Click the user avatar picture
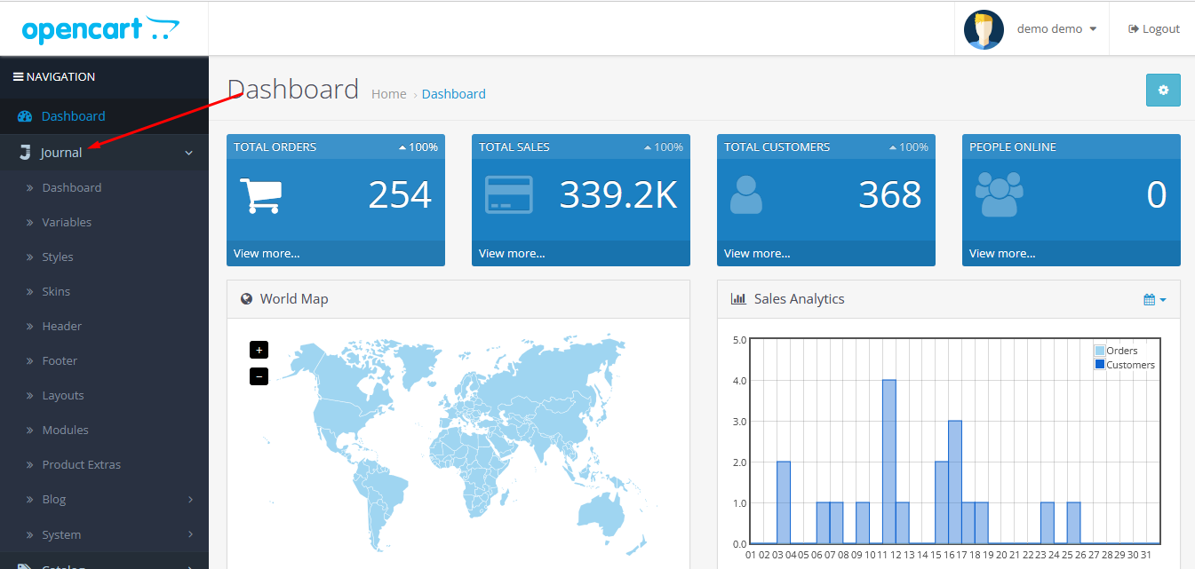This screenshot has width=1195, height=569. 984,29
